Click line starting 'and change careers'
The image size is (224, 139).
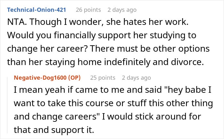(x=108, y=117)
